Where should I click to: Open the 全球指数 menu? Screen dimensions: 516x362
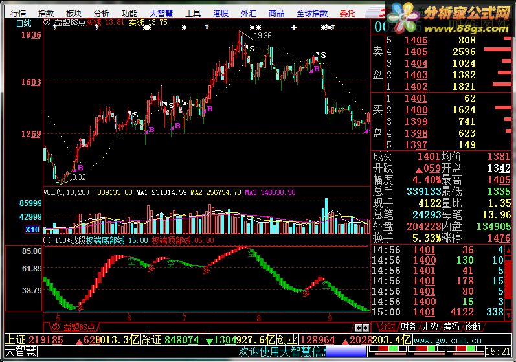(312, 13)
